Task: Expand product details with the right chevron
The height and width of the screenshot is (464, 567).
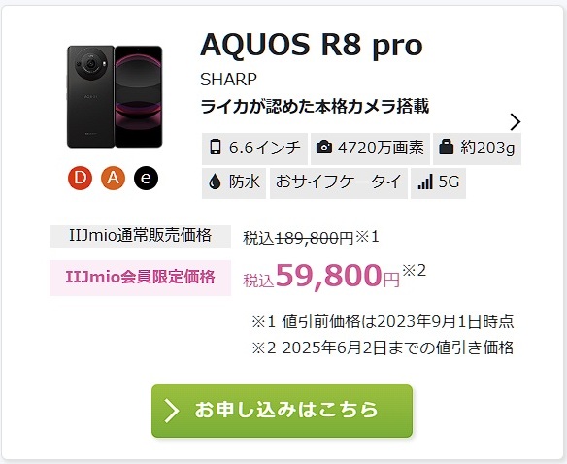Action: point(516,121)
